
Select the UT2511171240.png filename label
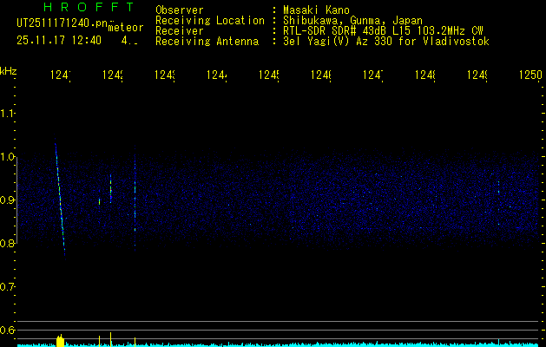pyautogui.click(x=60, y=23)
